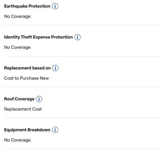Click the divider below Replacement Cost value

[x=82, y=118]
